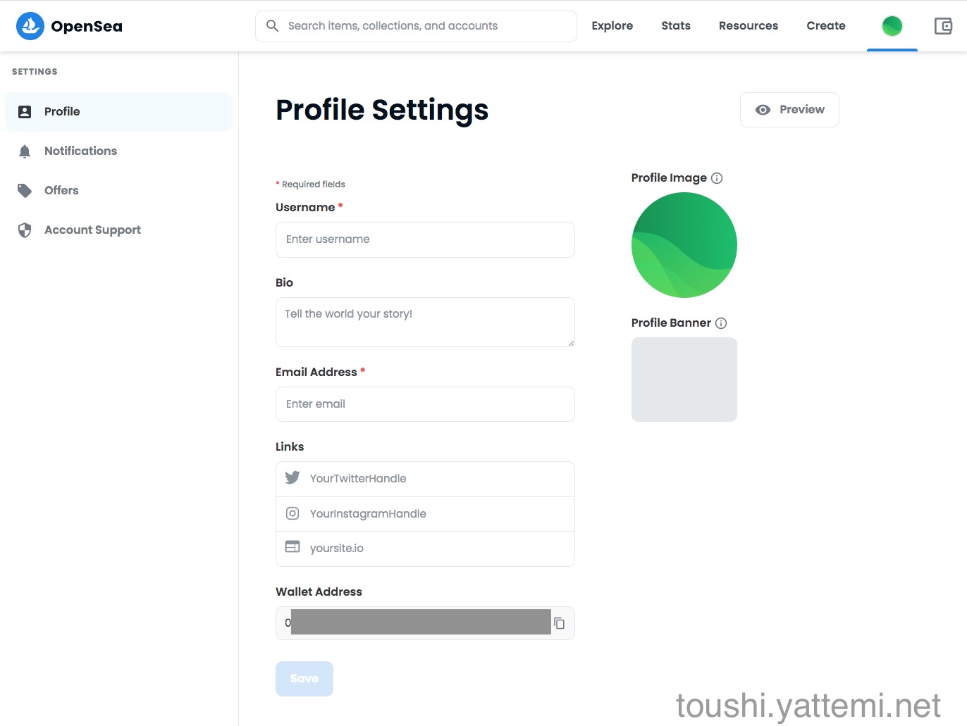
Task: Open the Resources menu
Action: coord(748,26)
